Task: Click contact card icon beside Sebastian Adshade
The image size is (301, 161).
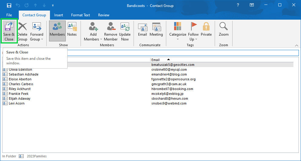Action: click(x=5, y=74)
